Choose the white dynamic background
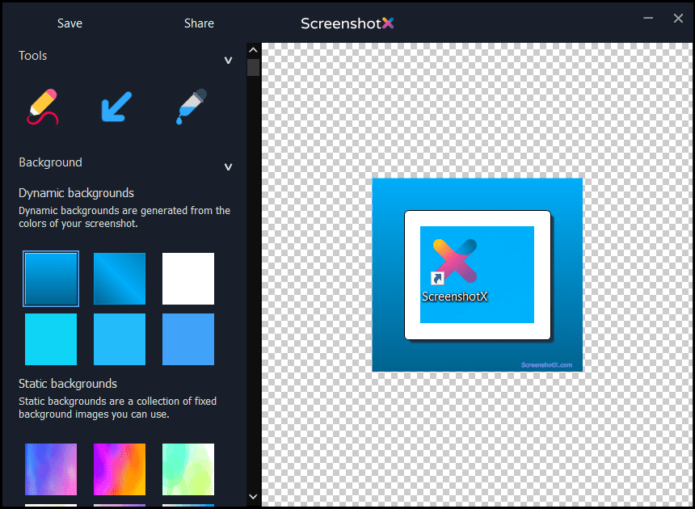Image resolution: width=695 pixels, height=509 pixels. (188, 279)
